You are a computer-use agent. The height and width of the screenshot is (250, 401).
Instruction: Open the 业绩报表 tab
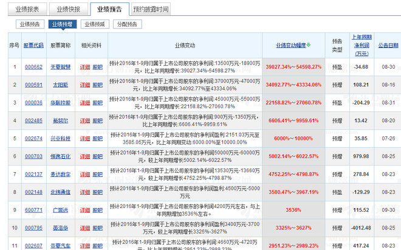[x=27, y=9]
